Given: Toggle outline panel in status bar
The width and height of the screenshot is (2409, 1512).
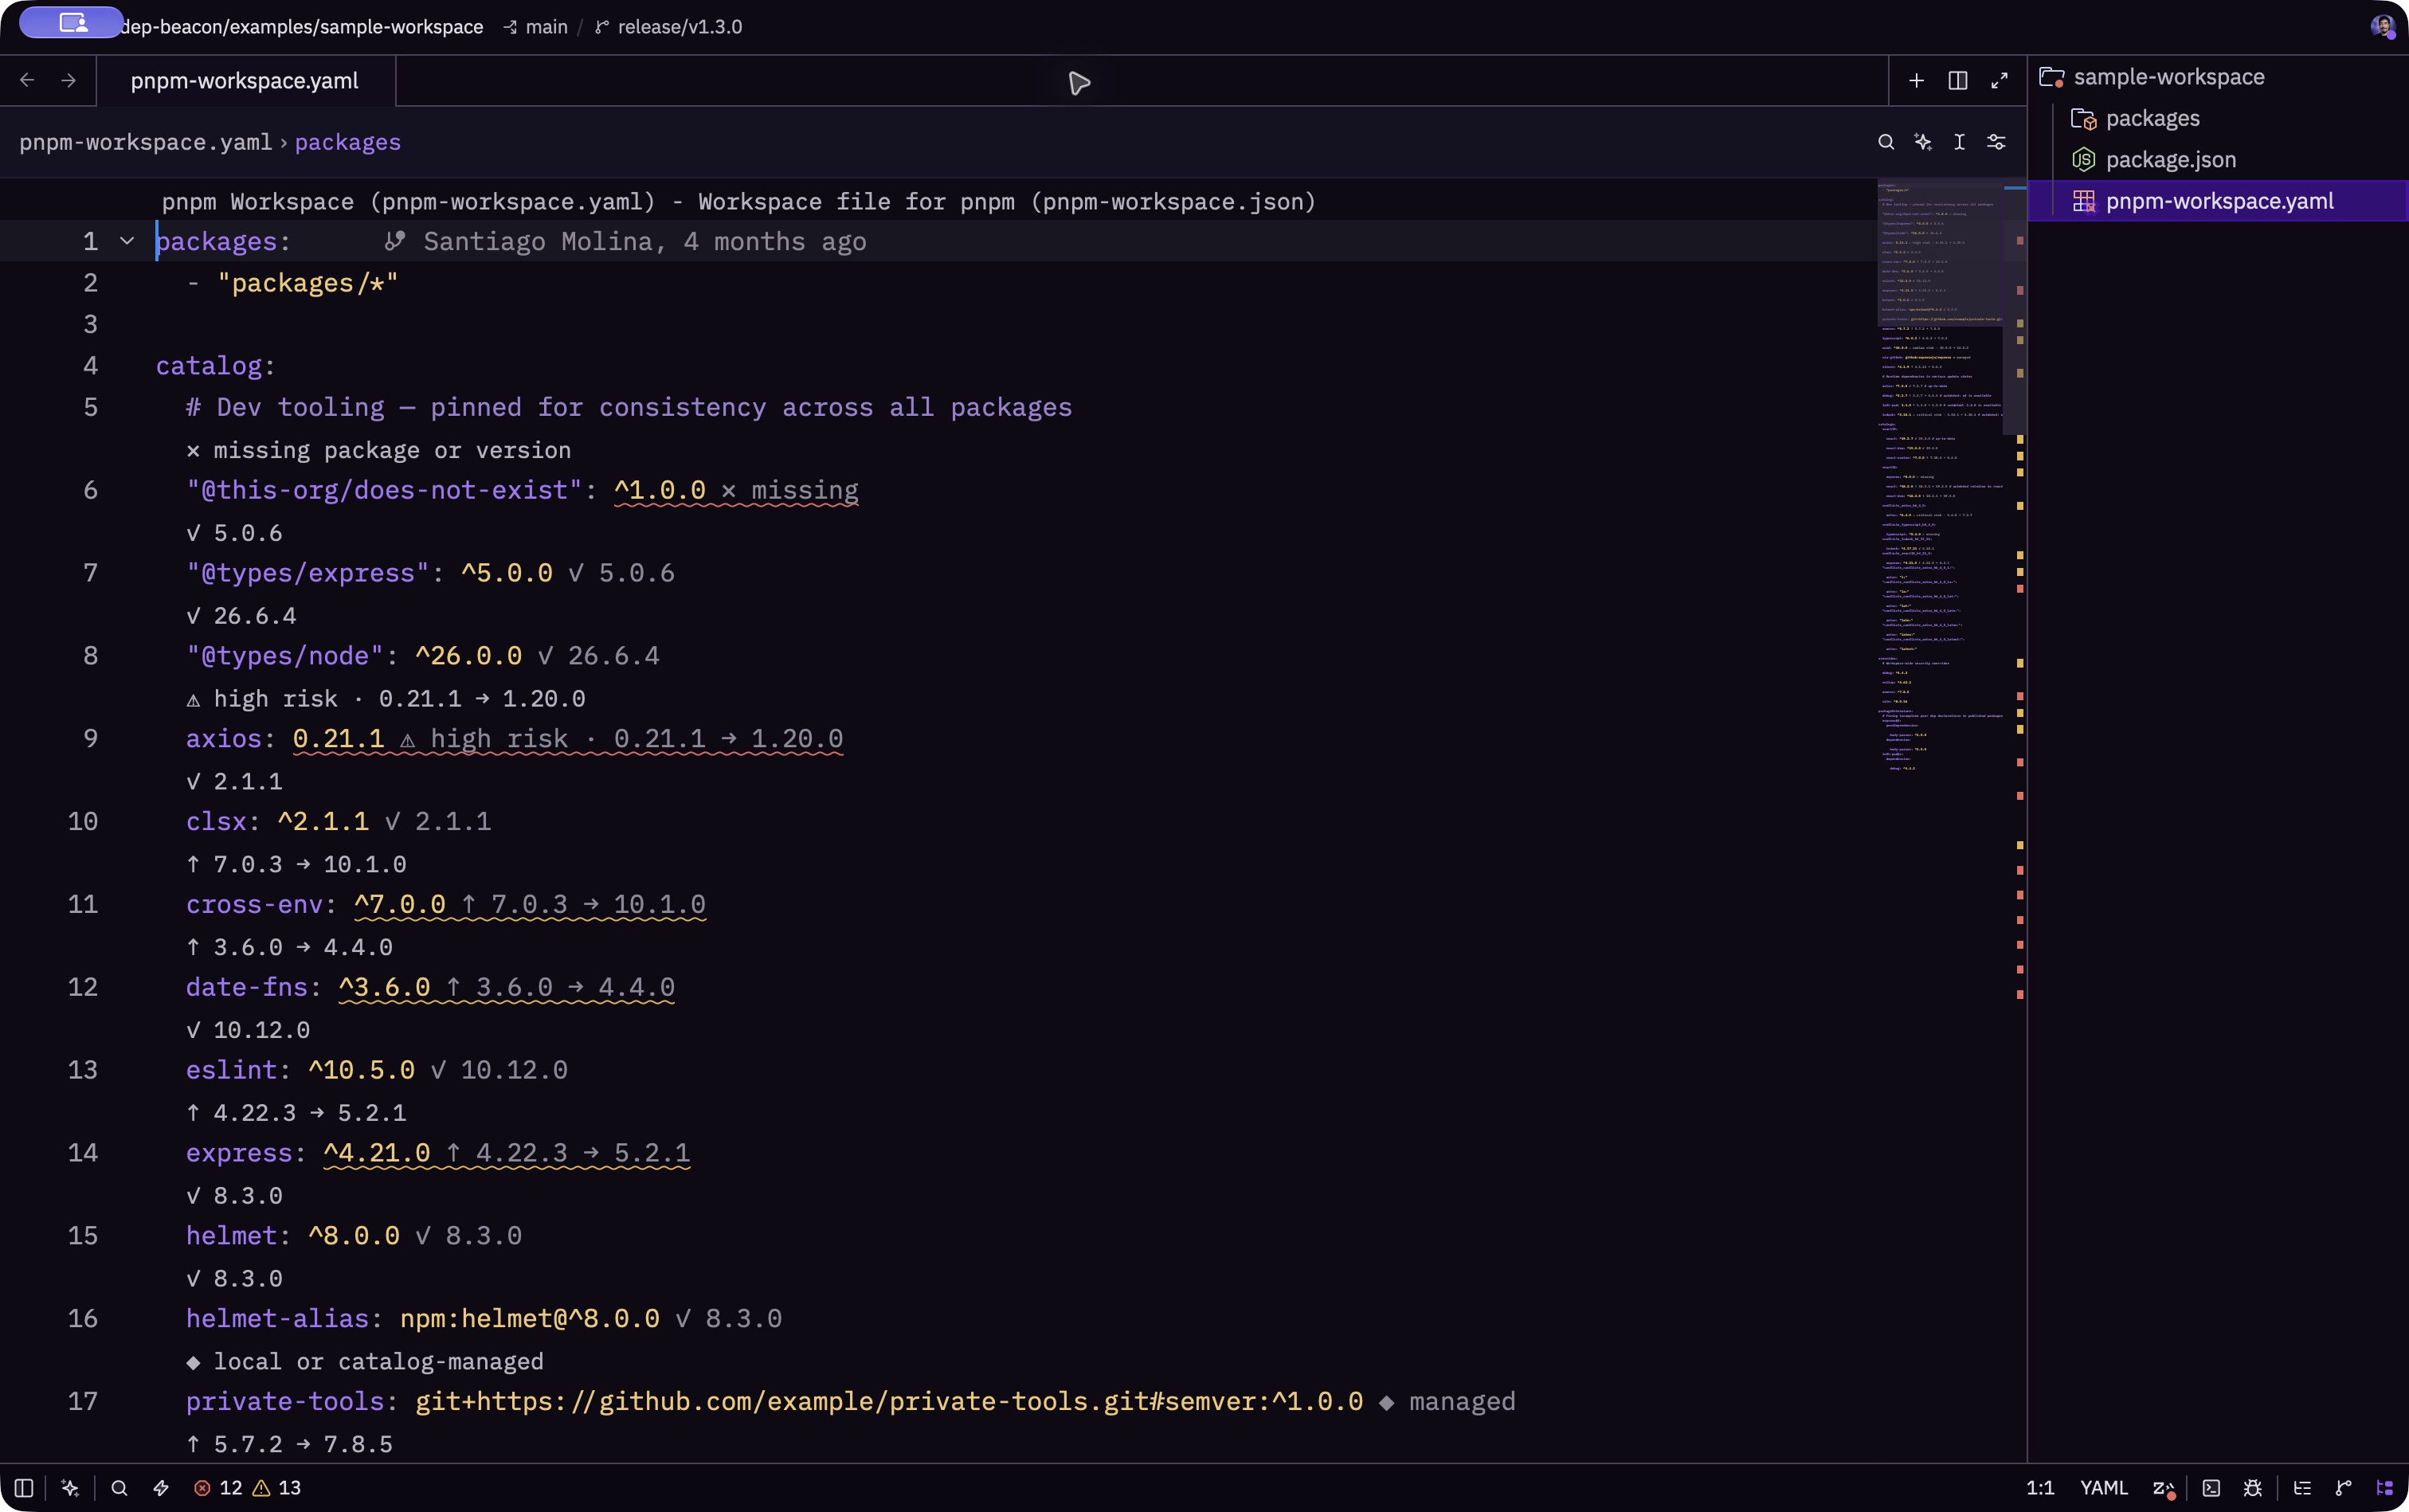Looking at the screenshot, I should coord(2302,1488).
